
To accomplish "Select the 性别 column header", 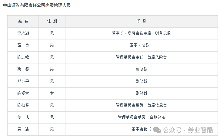I will [52, 21].
